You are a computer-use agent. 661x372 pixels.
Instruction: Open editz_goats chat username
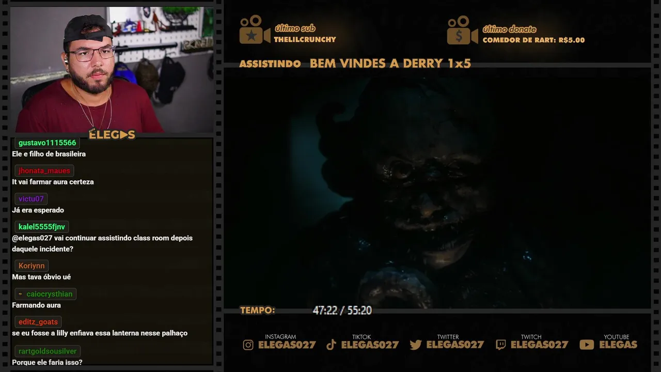(x=38, y=322)
